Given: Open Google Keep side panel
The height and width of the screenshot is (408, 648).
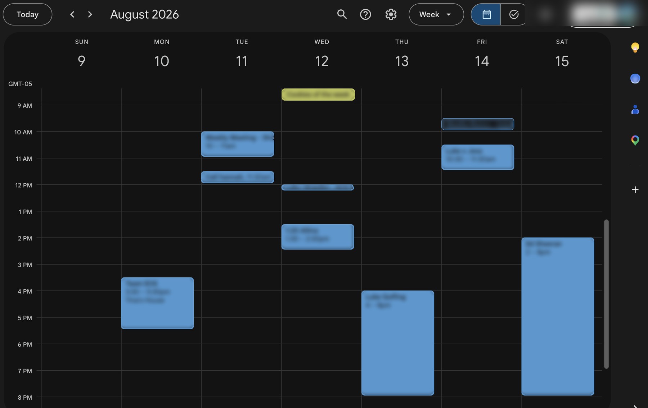Looking at the screenshot, I should click(x=635, y=47).
